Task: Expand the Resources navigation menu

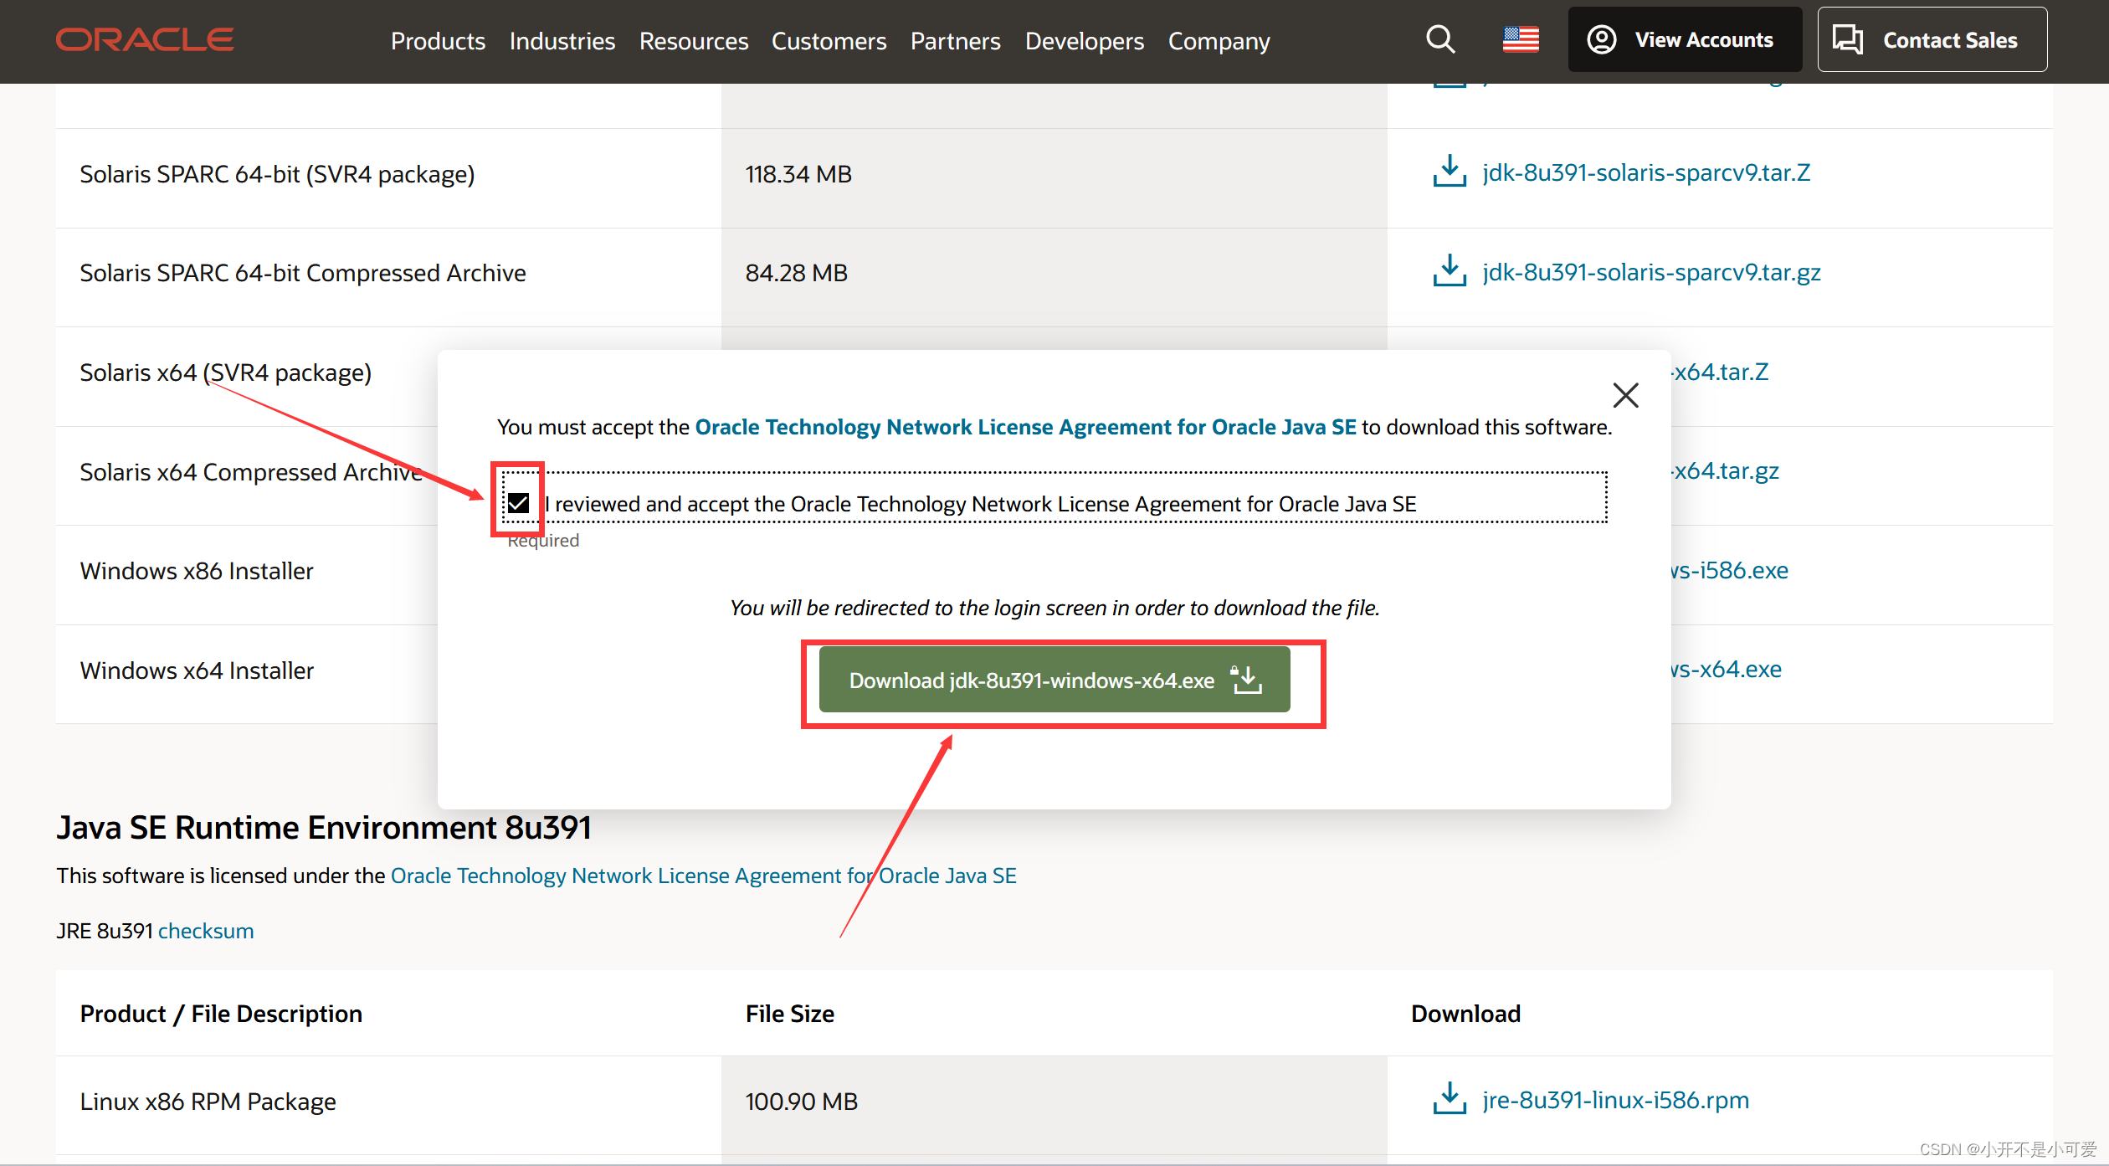Action: (x=693, y=41)
